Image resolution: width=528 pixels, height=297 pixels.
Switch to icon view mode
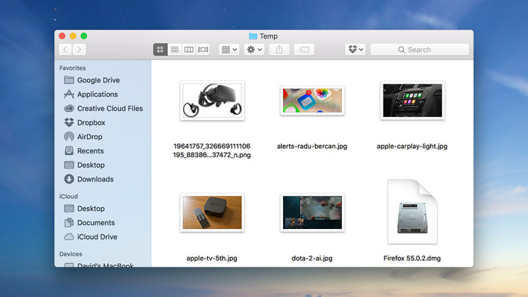(x=160, y=49)
